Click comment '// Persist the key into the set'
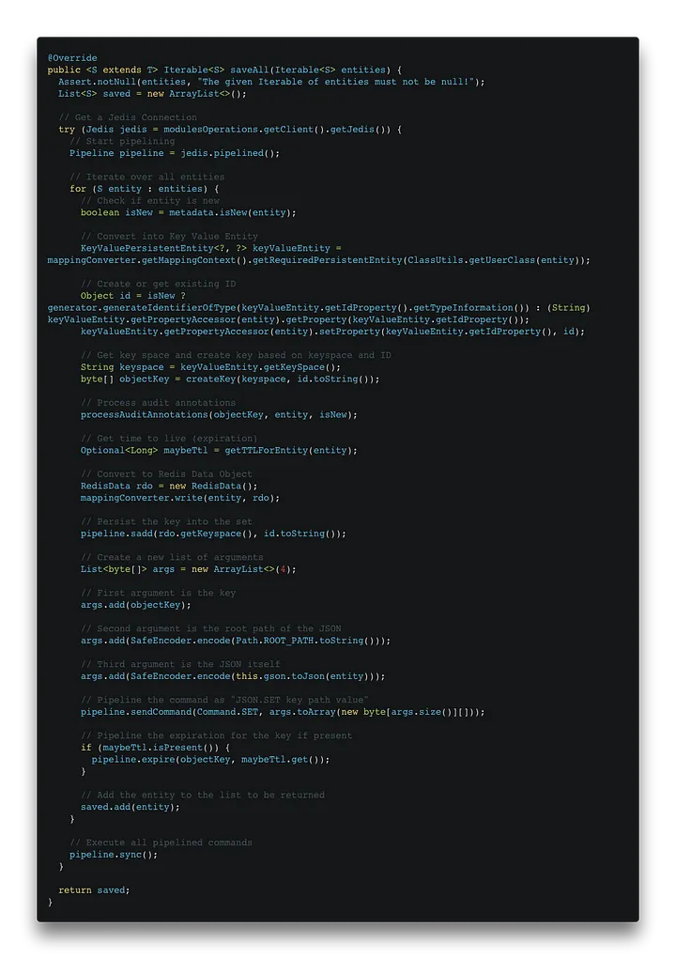This screenshot has width=676, height=959. tap(166, 521)
